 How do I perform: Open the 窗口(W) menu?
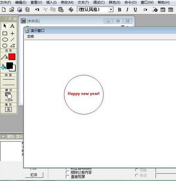[147, 2]
